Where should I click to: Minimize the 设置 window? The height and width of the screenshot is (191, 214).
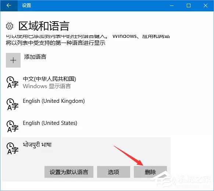(172, 6)
